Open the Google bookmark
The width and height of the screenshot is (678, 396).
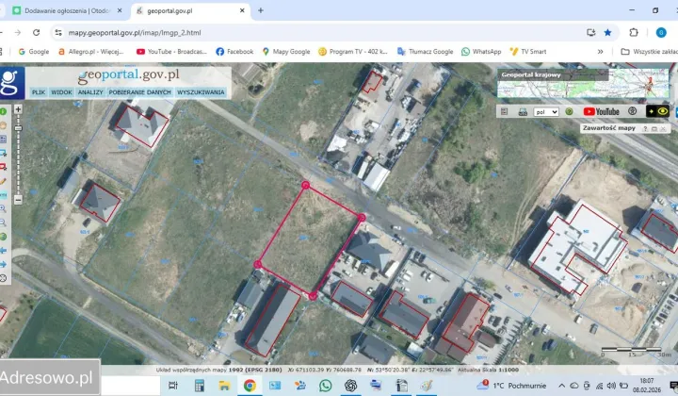(x=34, y=52)
